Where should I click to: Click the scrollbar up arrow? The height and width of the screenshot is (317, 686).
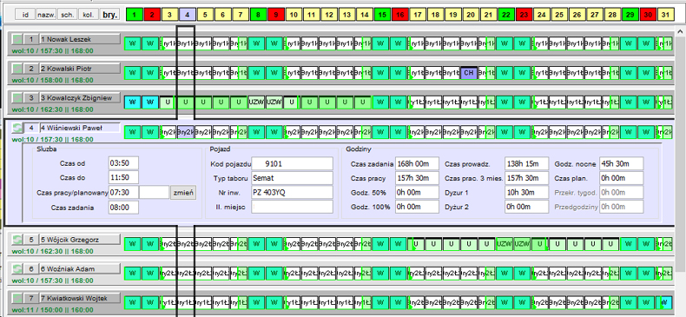click(x=680, y=30)
